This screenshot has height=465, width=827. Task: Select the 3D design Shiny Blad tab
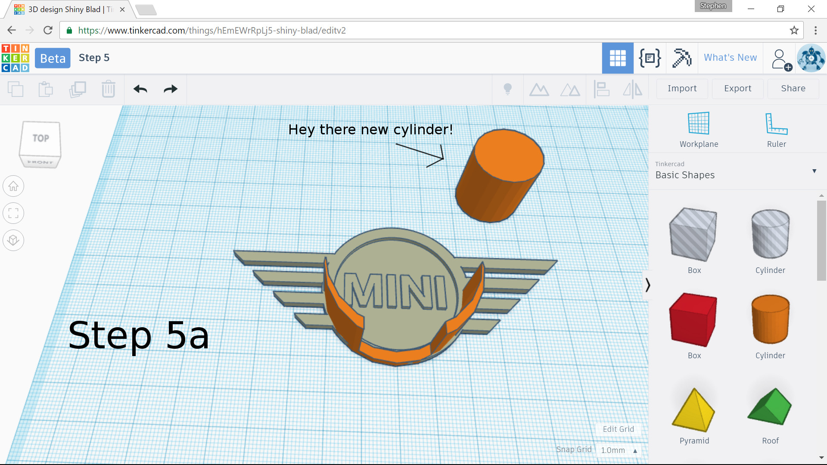(69, 9)
